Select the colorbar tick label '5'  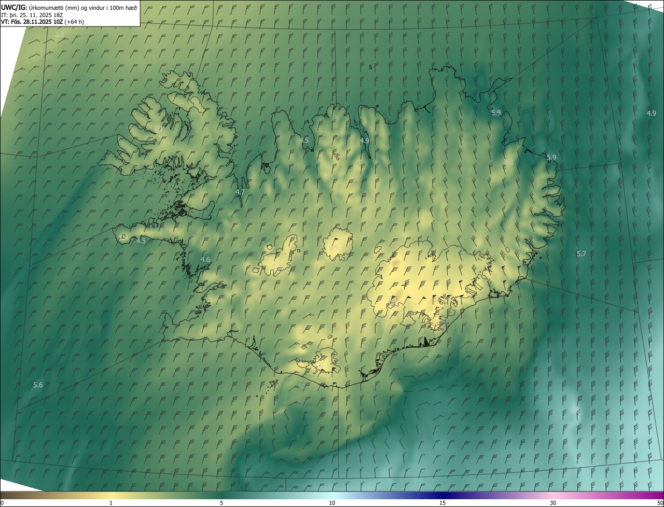tap(222, 503)
